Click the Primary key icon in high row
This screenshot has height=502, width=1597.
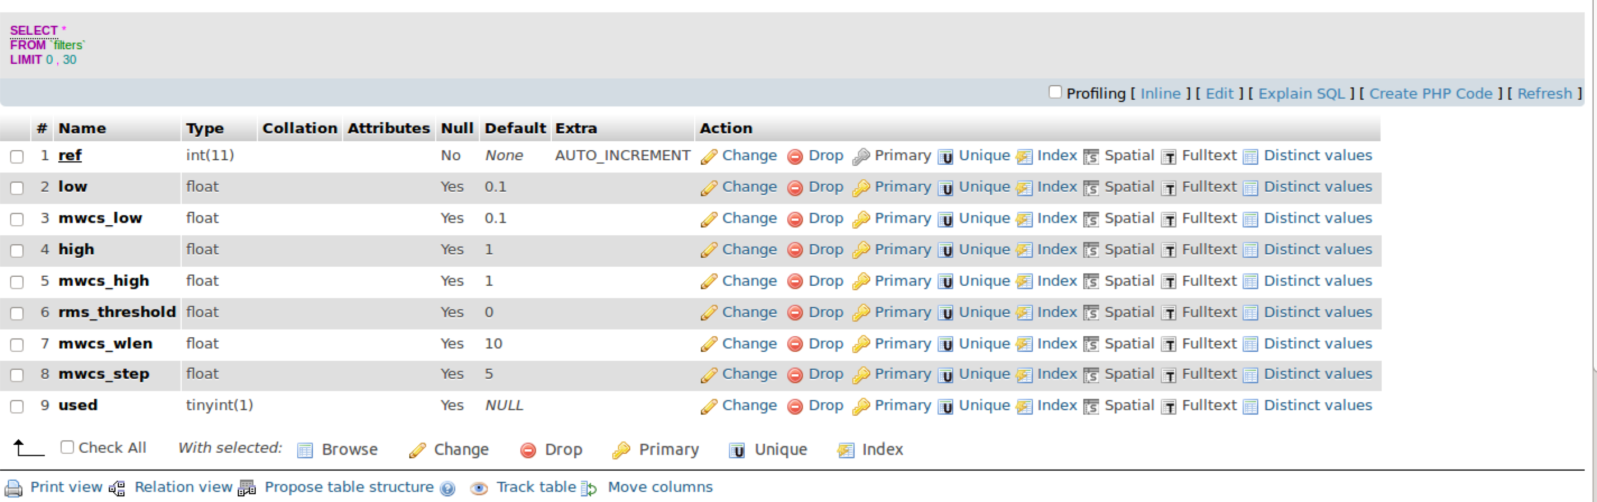point(861,250)
